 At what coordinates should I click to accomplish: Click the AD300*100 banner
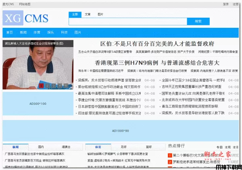coord(38,104)
